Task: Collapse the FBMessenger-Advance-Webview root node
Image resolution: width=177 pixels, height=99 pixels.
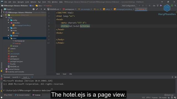Action: [4, 12]
